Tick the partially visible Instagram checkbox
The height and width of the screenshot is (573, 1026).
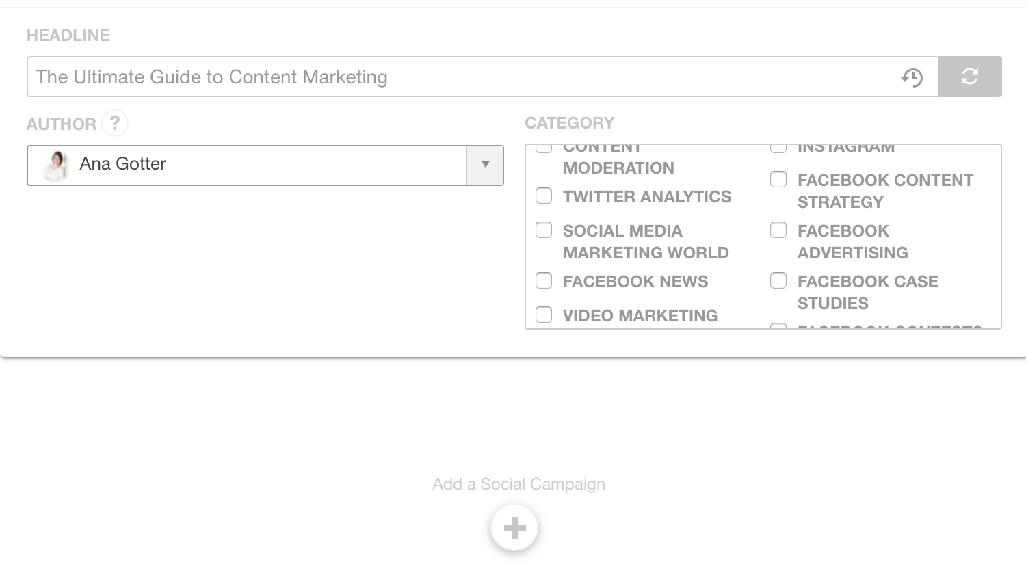(x=778, y=148)
